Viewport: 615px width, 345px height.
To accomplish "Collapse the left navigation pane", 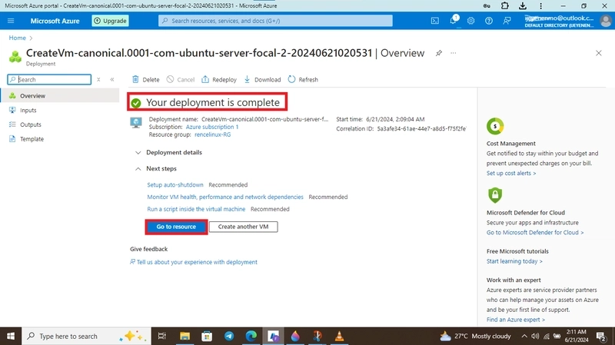I will (x=112, y=80).
